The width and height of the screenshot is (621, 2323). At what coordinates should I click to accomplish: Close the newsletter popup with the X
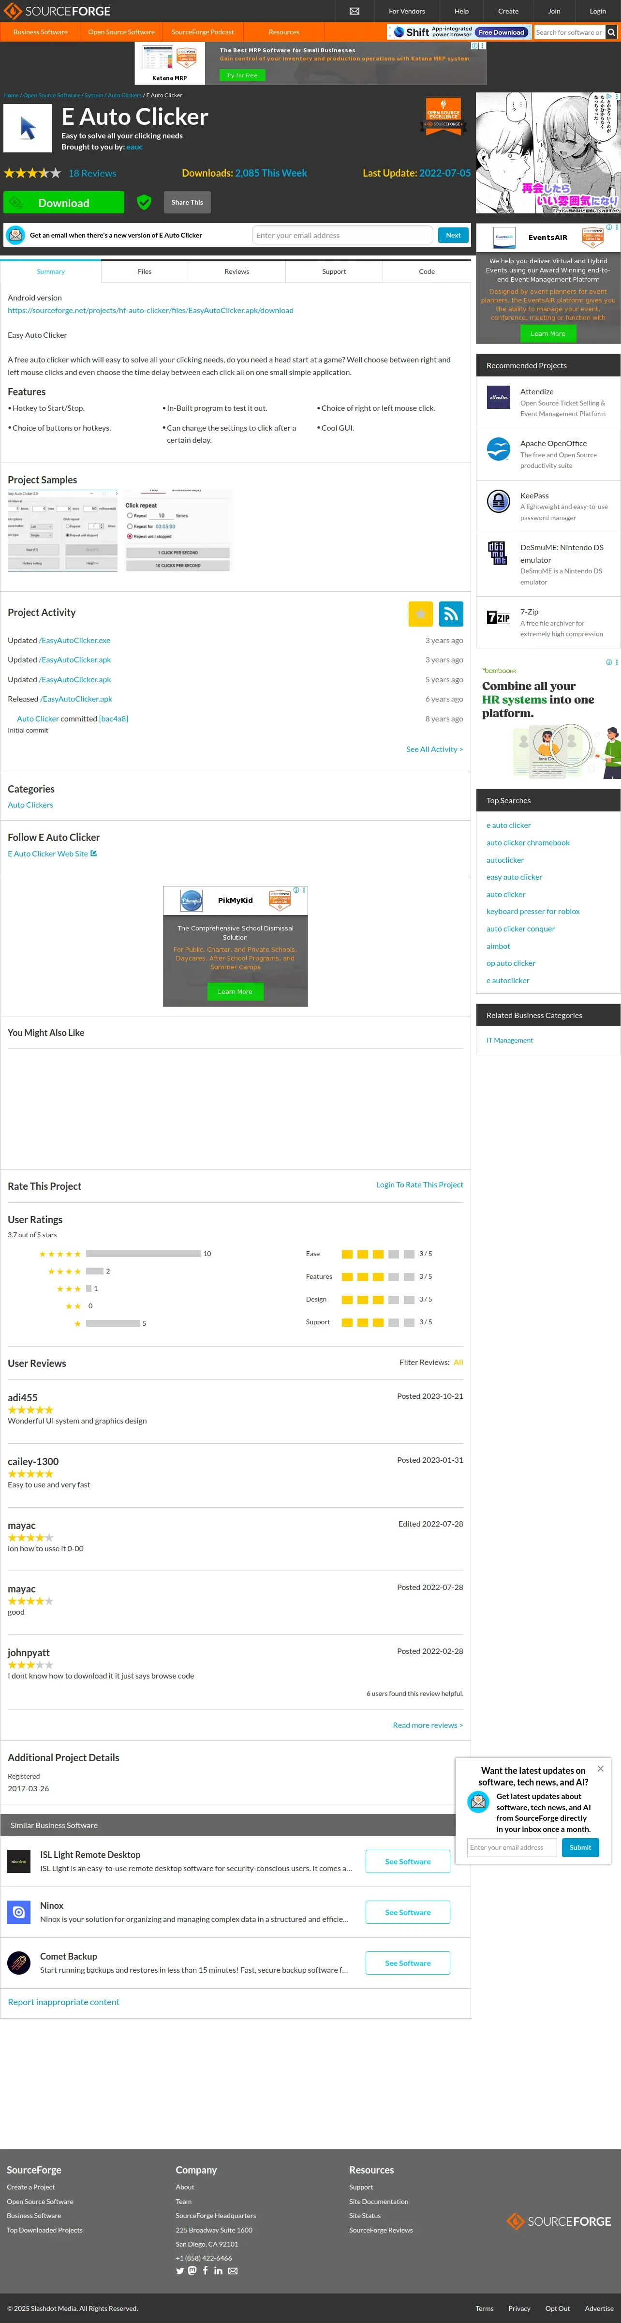tap(600, 1768)
